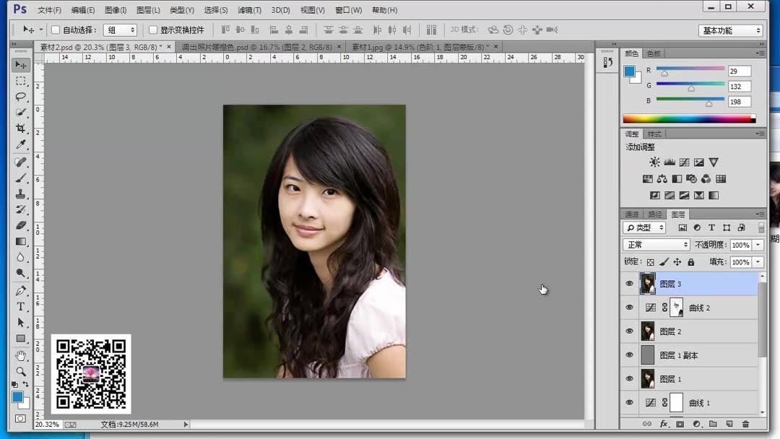Select the Crop tool
This screenshot has width=780, height=439.
pos(21,128)
